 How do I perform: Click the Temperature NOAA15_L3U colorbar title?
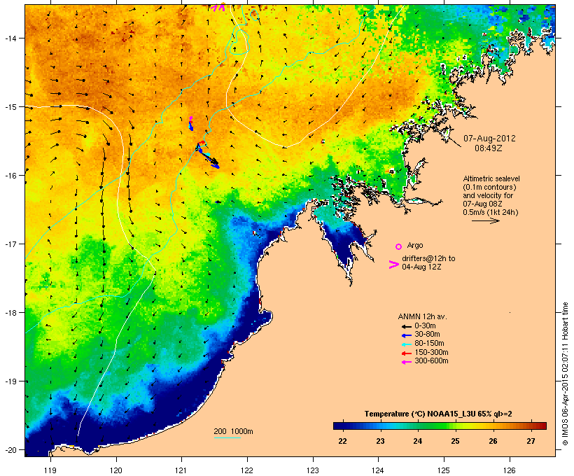click(438, 414)
